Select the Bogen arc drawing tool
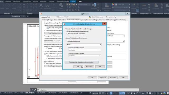 [14, 6]
